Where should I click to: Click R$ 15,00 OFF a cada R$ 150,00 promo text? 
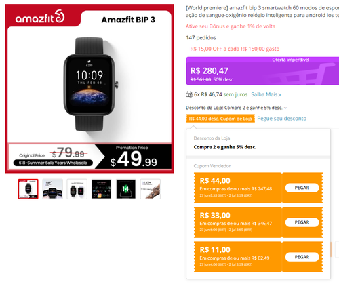pos(235,49)
